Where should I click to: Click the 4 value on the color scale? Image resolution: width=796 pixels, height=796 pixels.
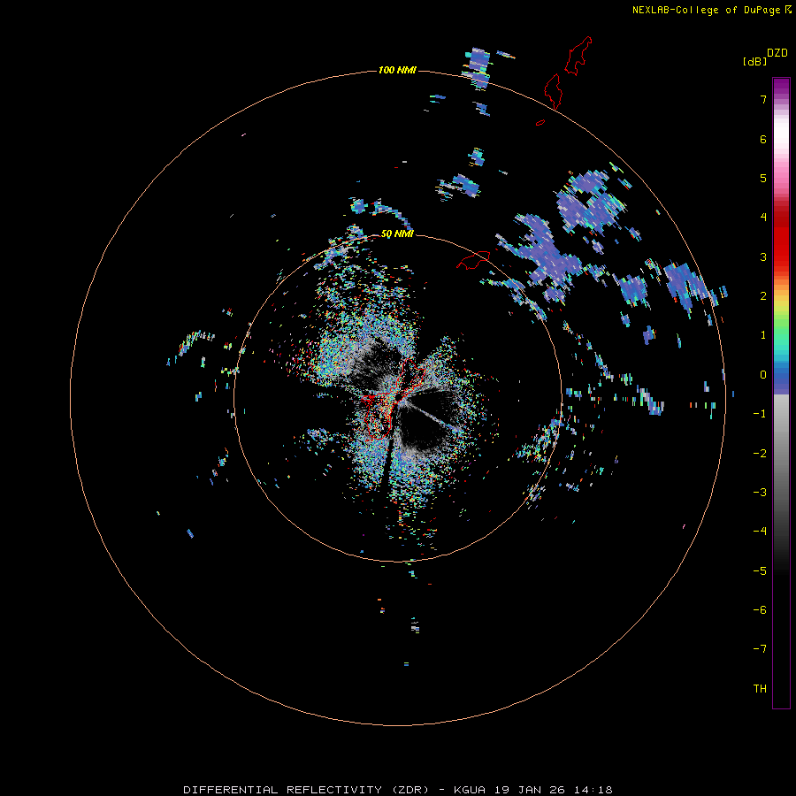point(763,218)
